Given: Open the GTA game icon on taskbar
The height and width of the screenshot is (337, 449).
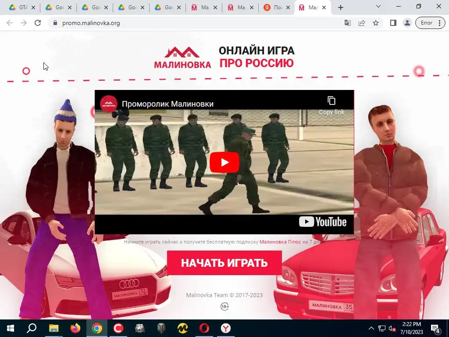Looking at the screenshot, I should coord(140,328).
